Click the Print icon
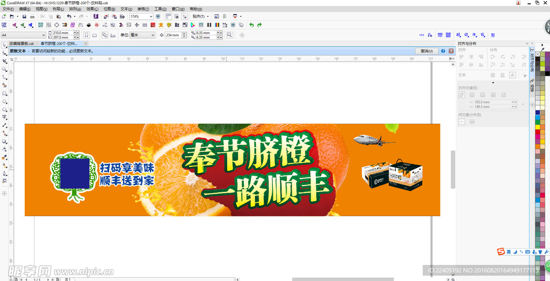 (32, 17)
